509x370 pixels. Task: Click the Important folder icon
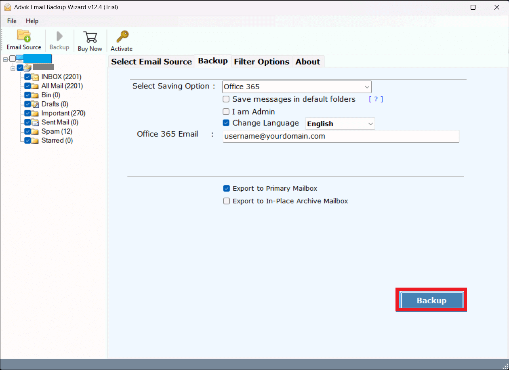35,113
